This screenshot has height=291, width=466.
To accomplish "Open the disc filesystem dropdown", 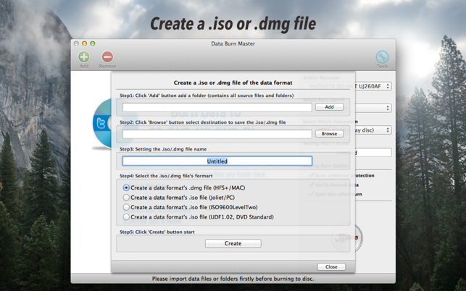I will pyautogui.click(x=347, y=130).
